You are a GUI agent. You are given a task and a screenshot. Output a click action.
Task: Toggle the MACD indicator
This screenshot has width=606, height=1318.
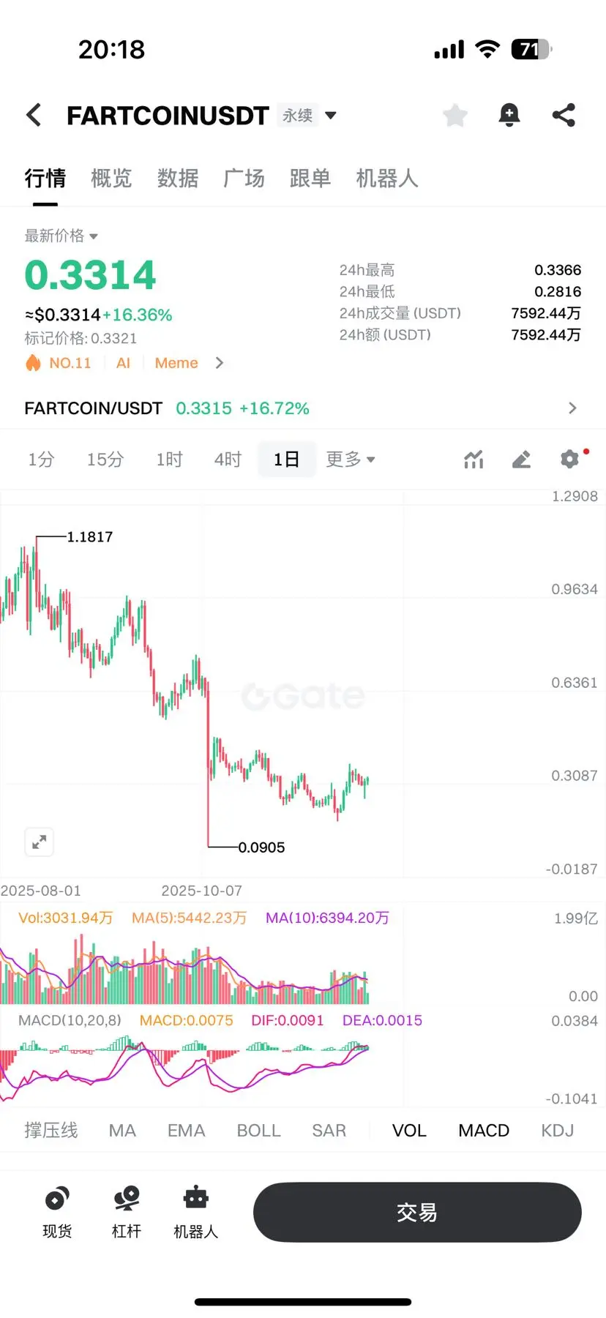484,1131
